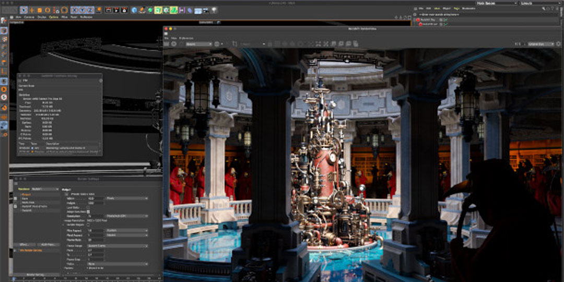Click the Width input field
This screenshot has width=564, height=282.
point(96,198)
